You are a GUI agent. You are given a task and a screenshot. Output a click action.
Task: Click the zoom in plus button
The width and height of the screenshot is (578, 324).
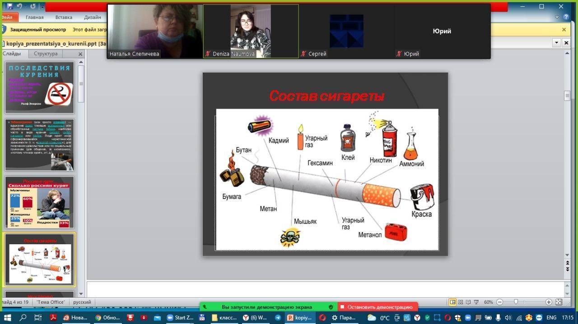[x=549, y=302]
